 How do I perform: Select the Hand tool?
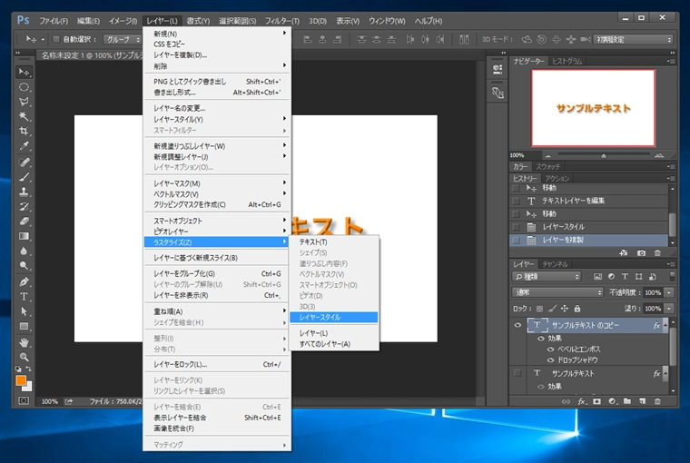tap(24, 342)
